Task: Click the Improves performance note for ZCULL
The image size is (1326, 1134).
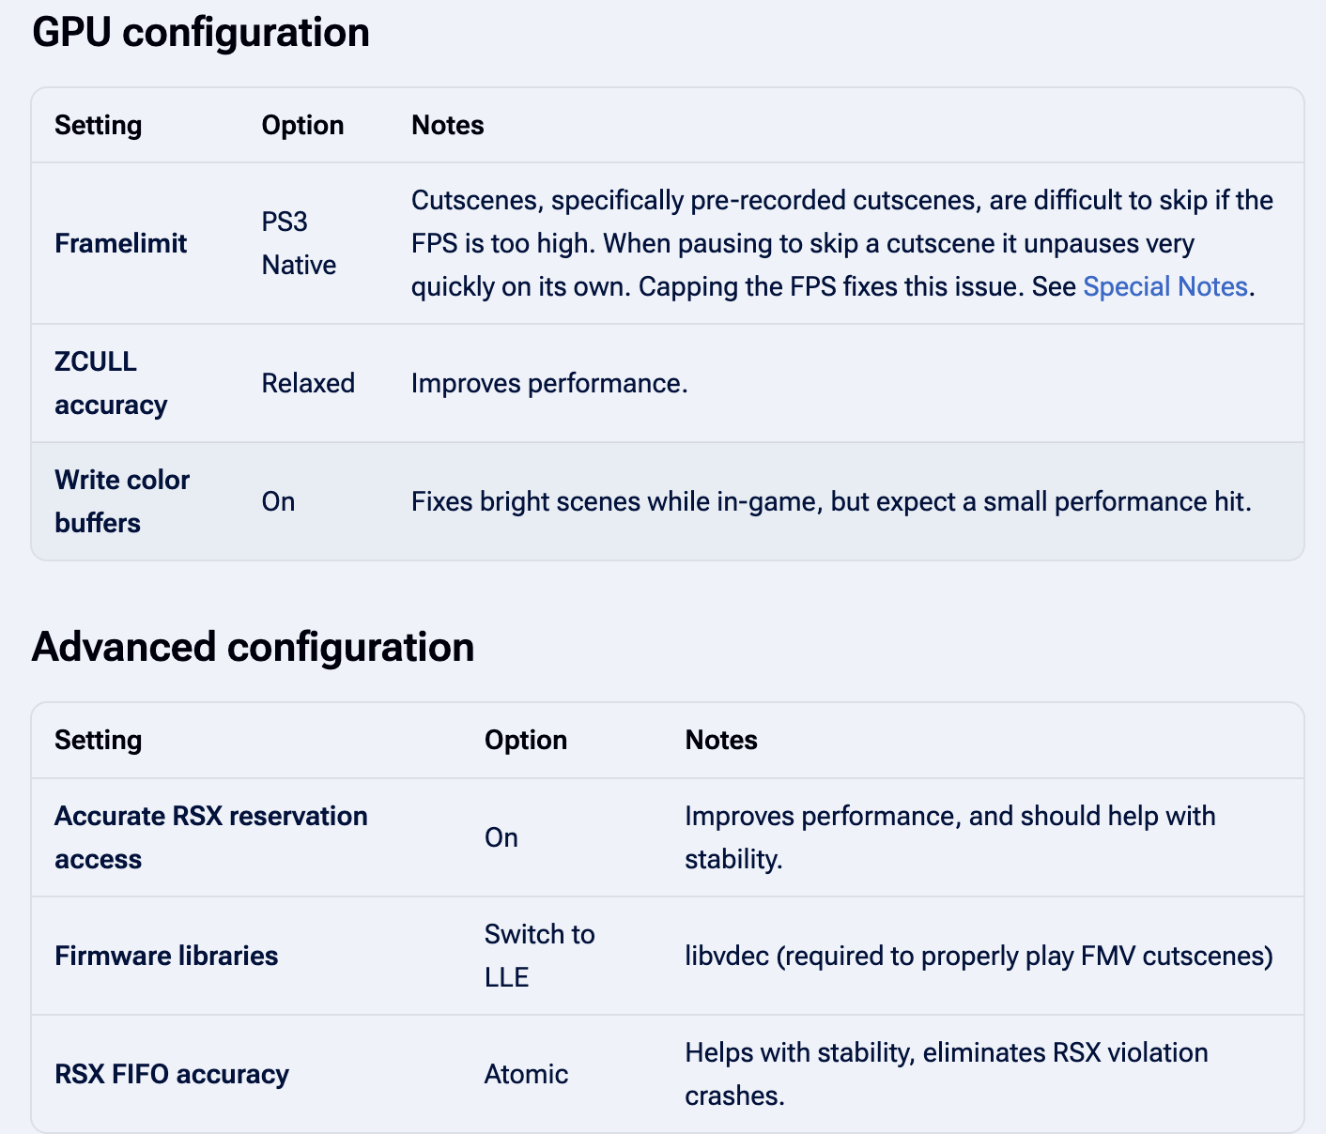Action: pyautogui.click(x=549, y=383)
